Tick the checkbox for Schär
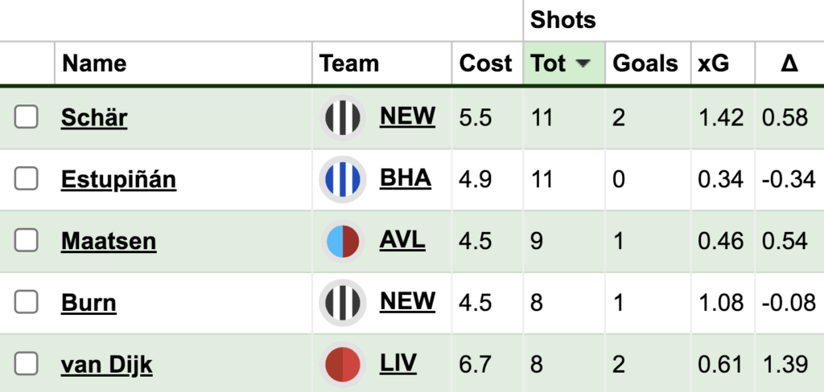Viewport: 824px width, 392px height. click(27, 117)
